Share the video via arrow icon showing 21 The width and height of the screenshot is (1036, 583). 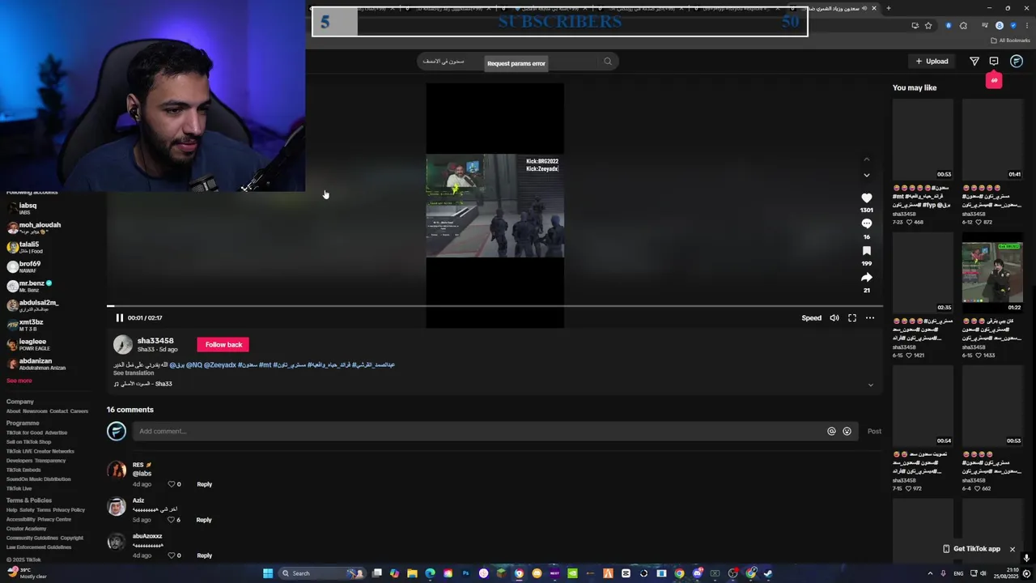coord(867,278)
